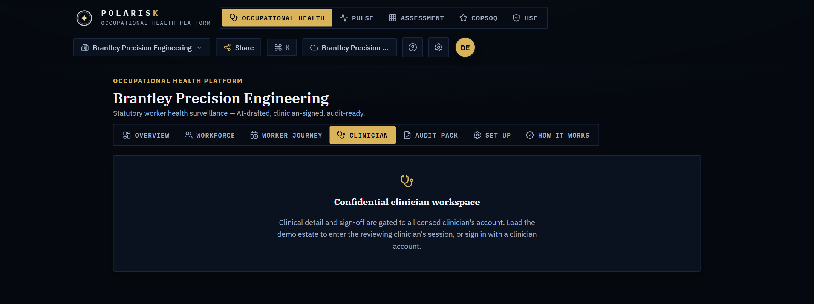Open the Assessment module
This screenshot has width=814, height=304.
coord(416,18)
